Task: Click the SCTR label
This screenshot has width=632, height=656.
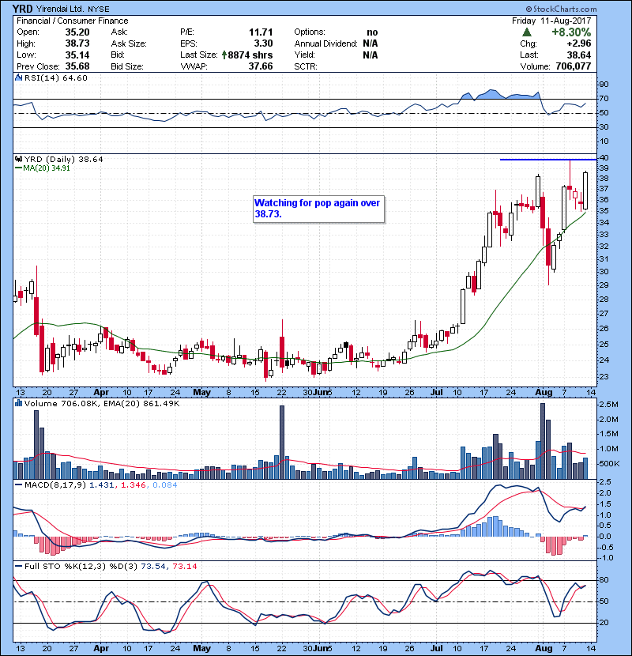Action: tap(306, 66)
